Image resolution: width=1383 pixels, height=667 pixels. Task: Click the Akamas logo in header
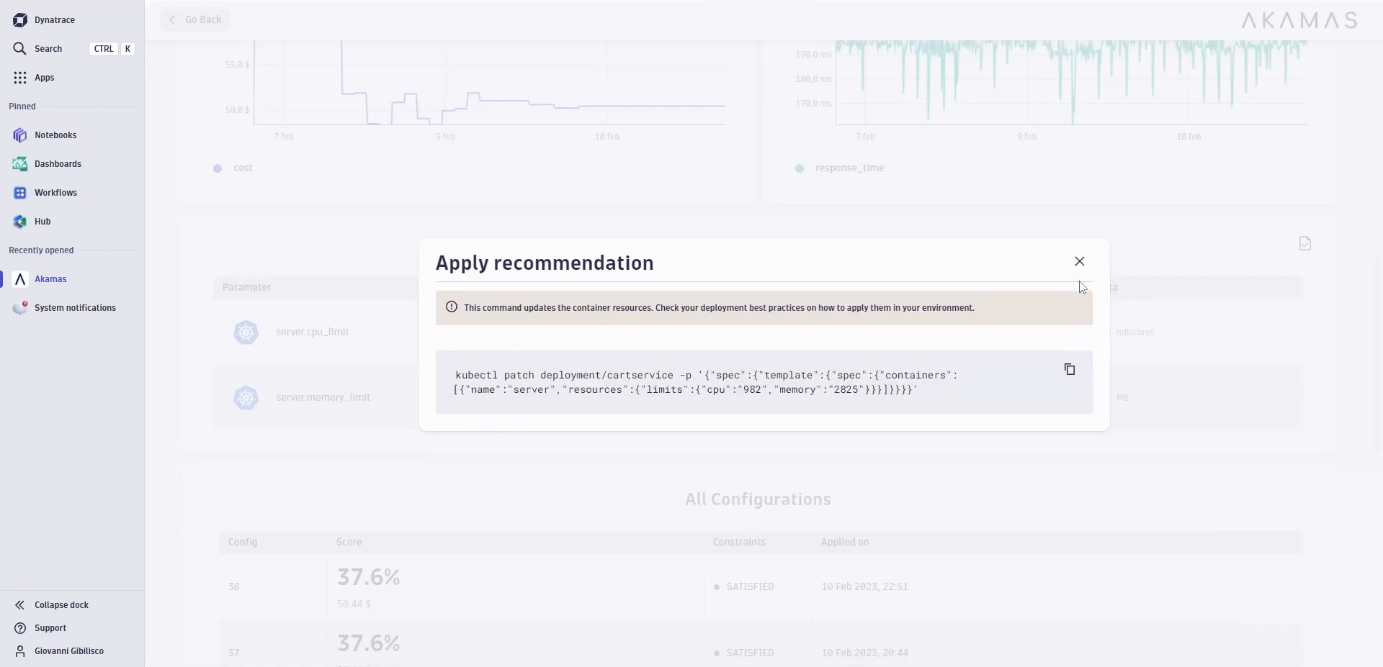point(1299,20)
